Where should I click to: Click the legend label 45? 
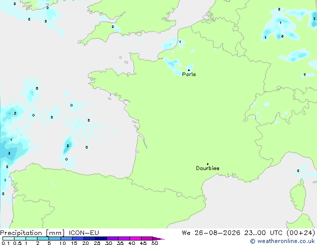click(143, 243)
